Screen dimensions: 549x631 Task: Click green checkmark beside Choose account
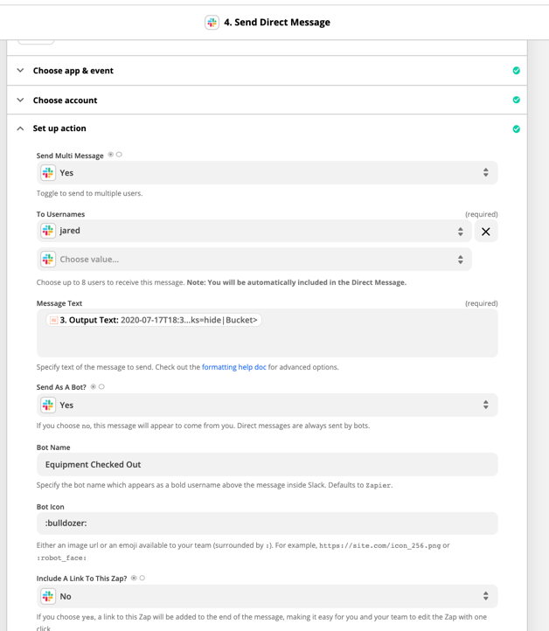517,100
